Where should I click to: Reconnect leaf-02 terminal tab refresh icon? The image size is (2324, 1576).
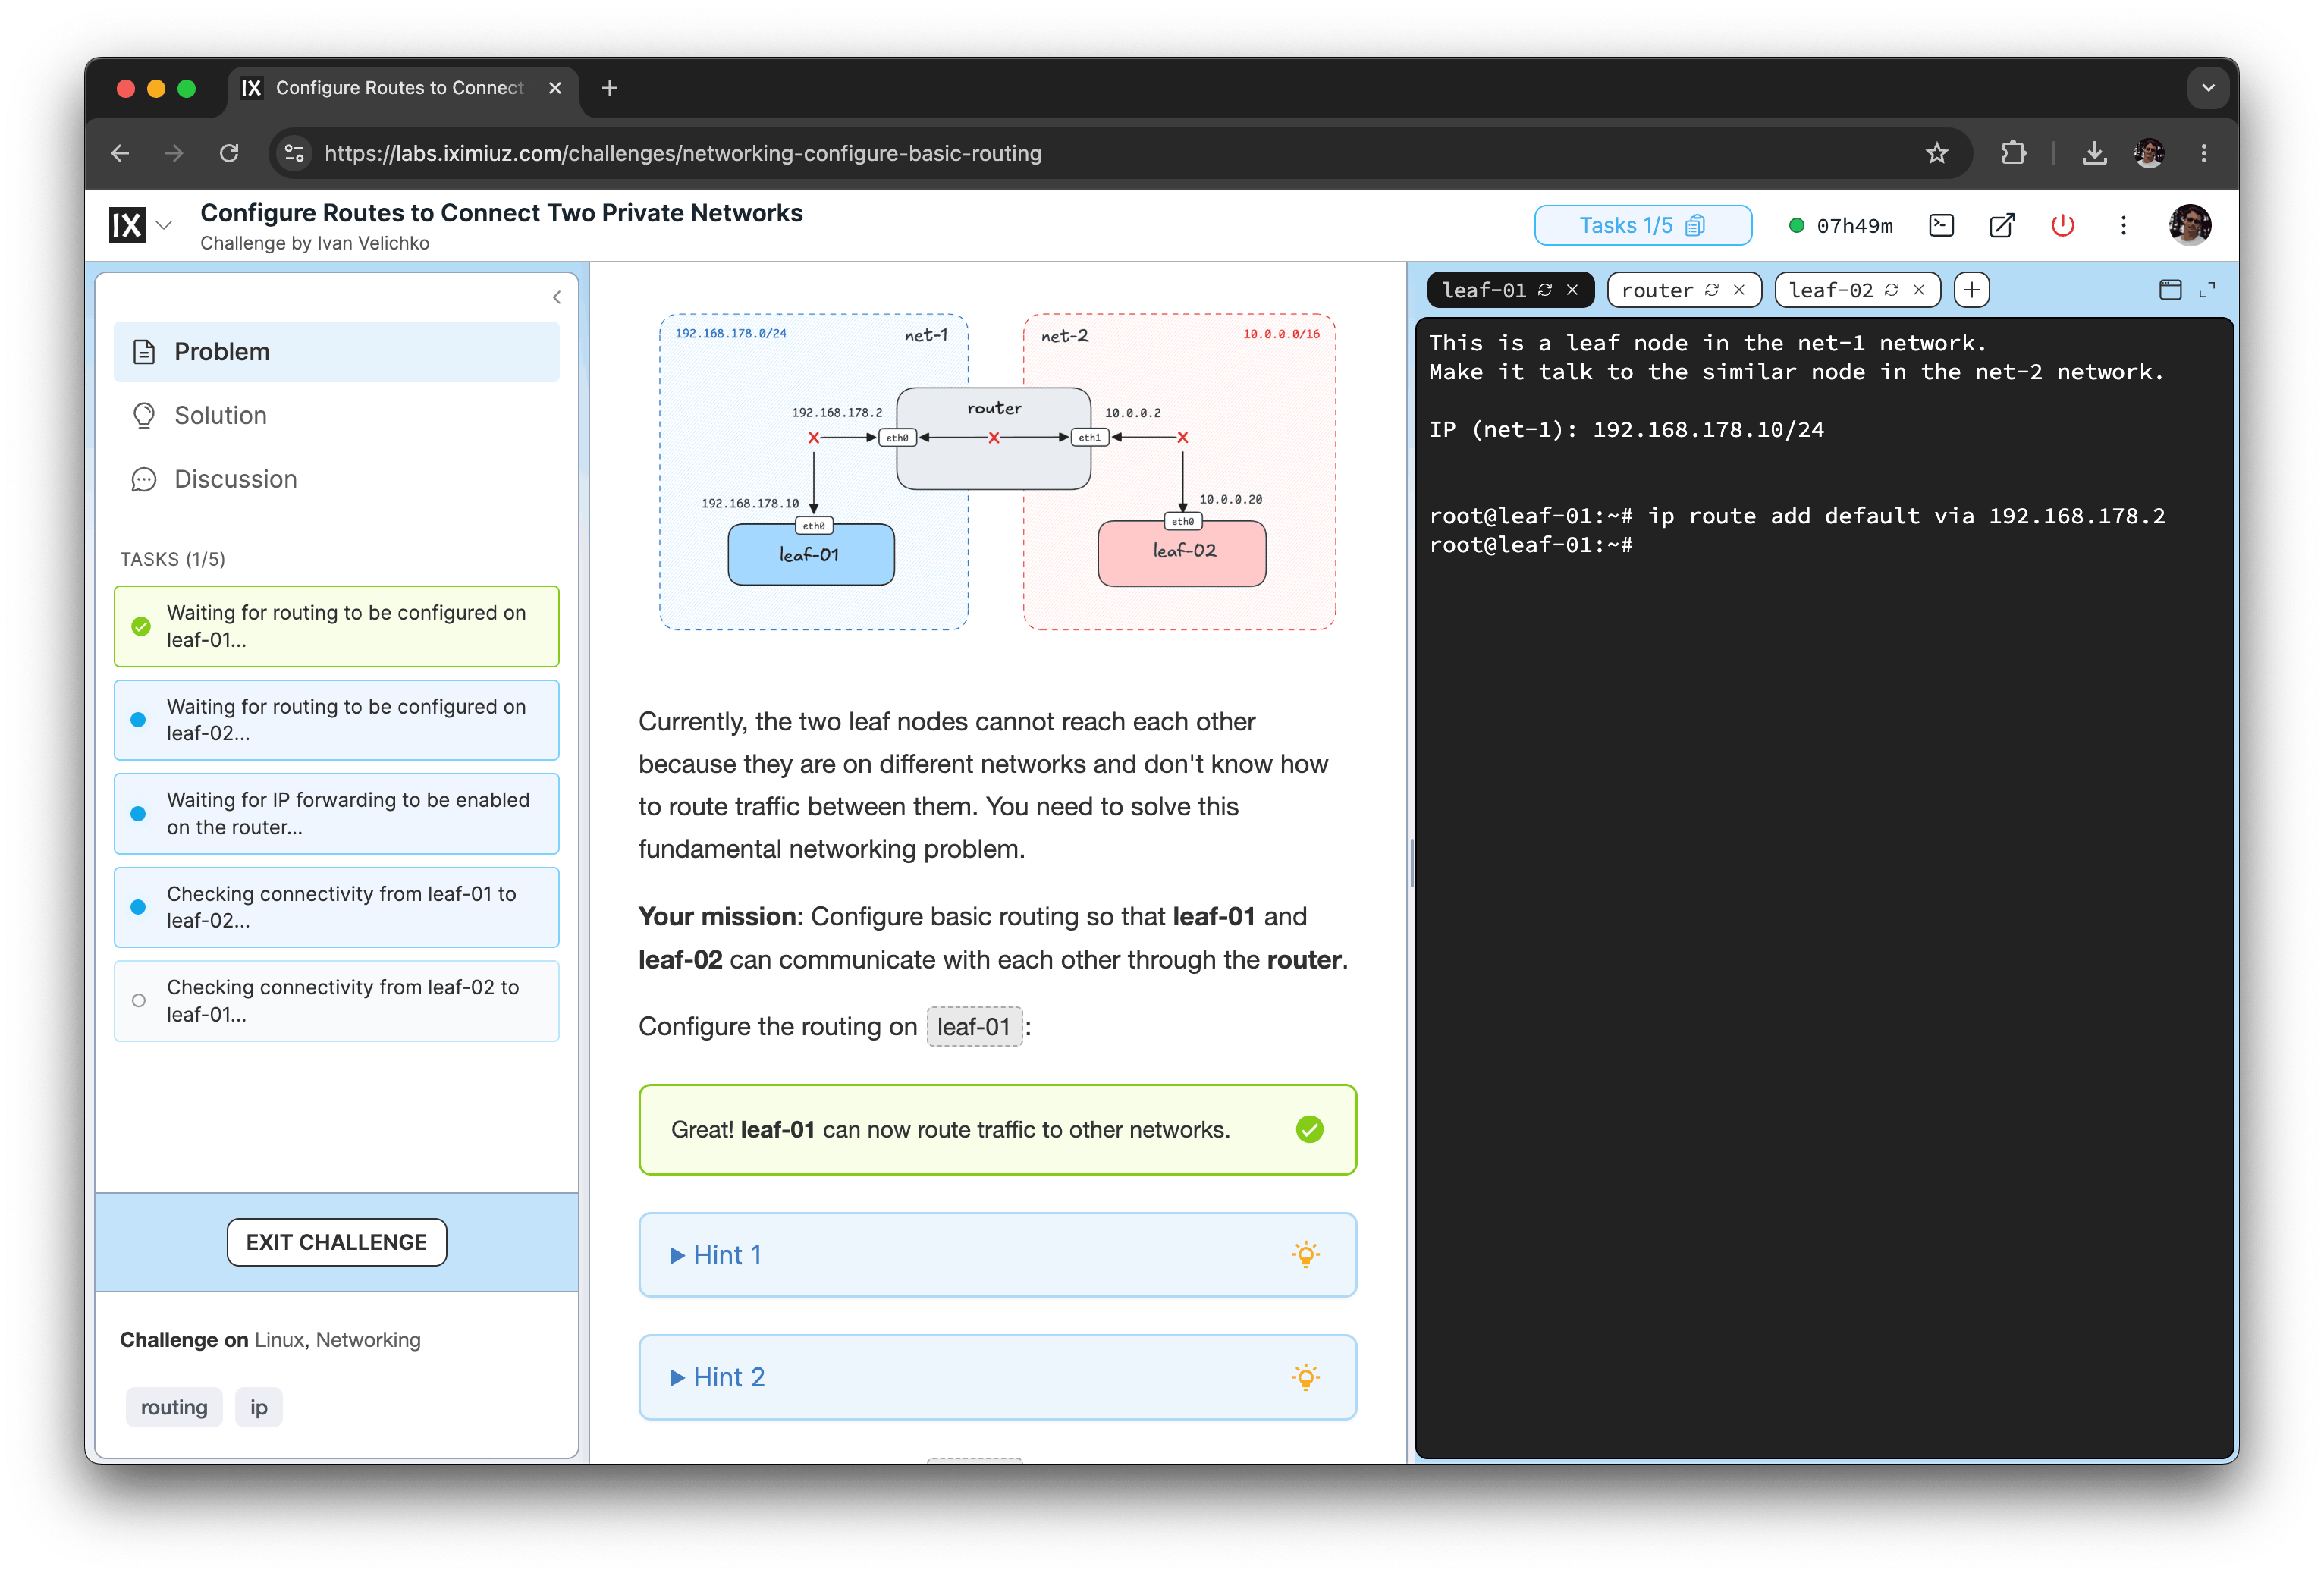1891,290
